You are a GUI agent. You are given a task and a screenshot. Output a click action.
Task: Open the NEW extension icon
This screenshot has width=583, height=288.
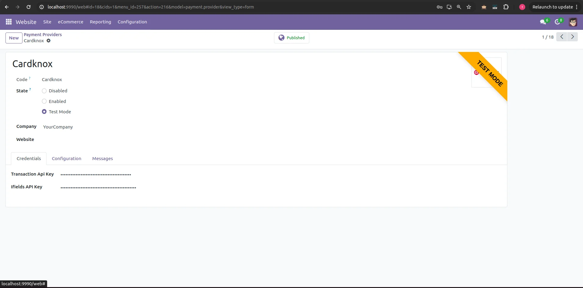coord(495,7)
